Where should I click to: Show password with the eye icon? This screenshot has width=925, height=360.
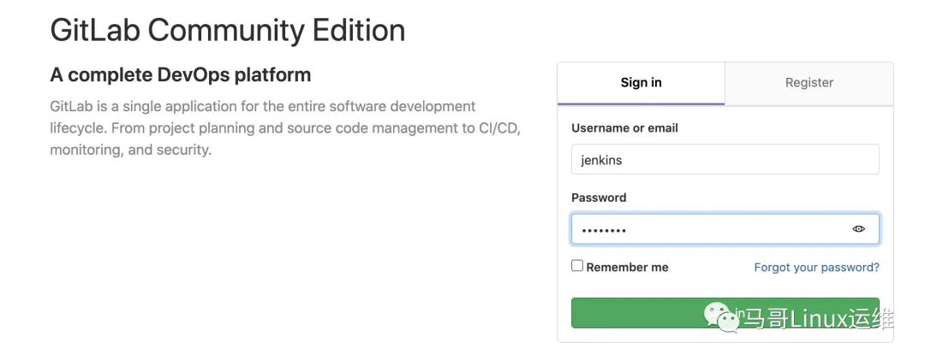point(858,229)
